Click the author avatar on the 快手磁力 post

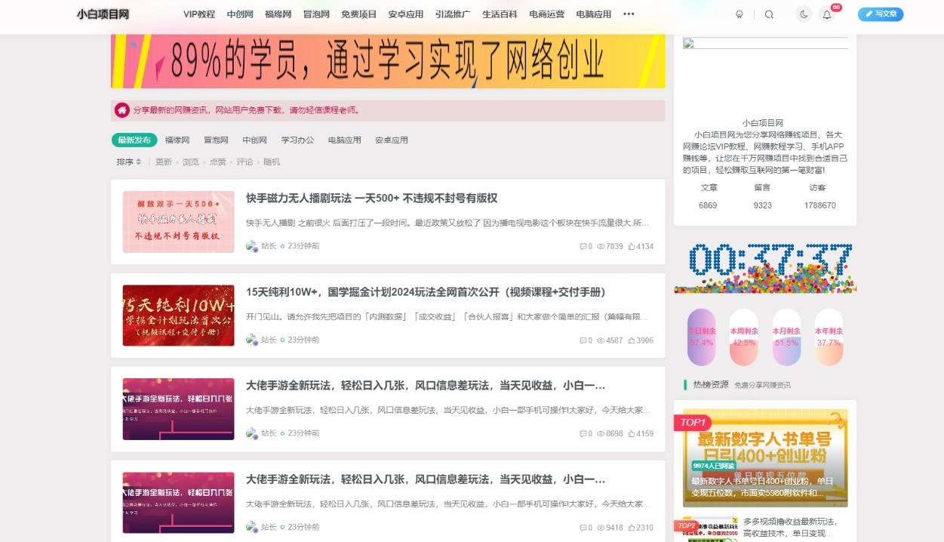point(252,246)
